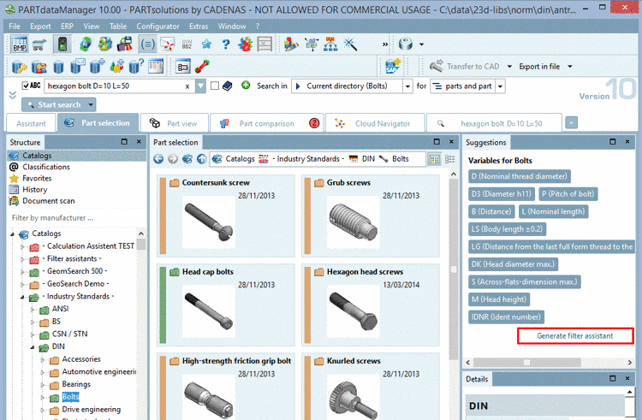
Task: Click the database with plus icon
Action: point(97,66)
